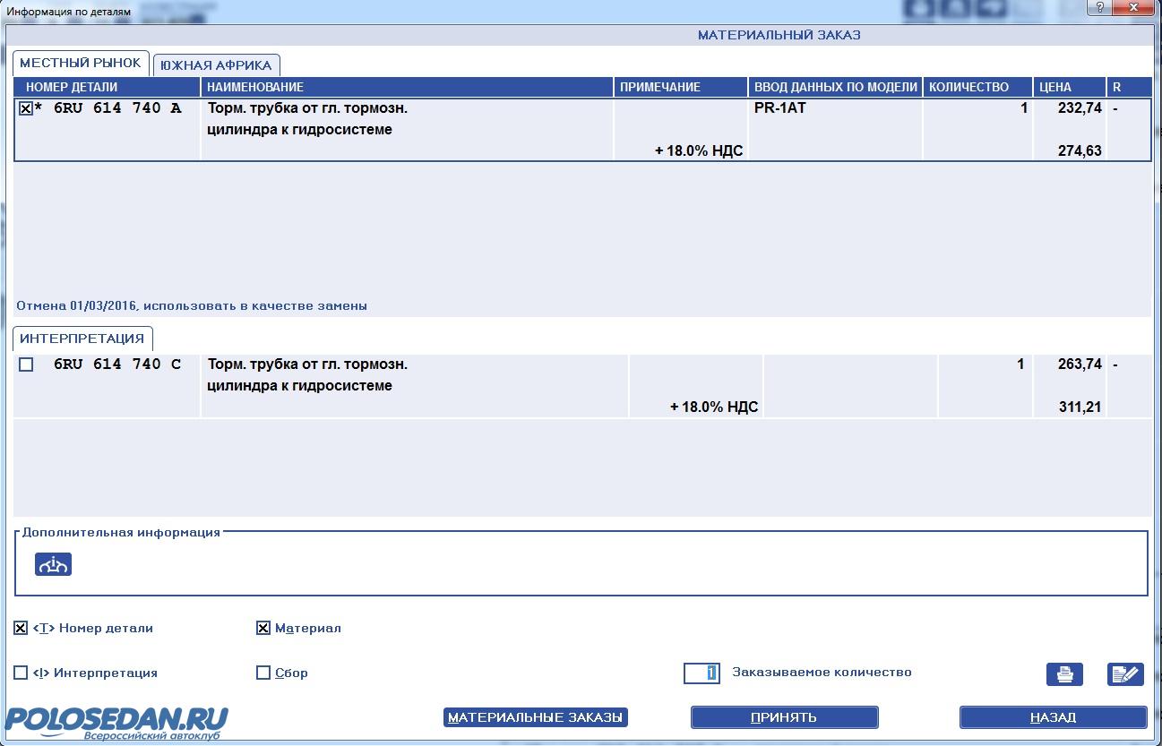Viewport: 1162px width, 746px height.
Task: Click the ПРИНЯТЬ button
Action: pyautogui.click(x=784, y=717)
